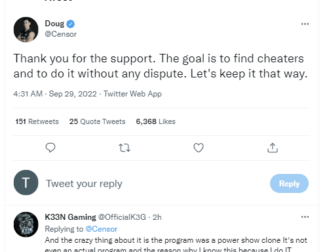This screenshot has width=329, height=252.
Task: Click Doug's verified badge icon
Action: click(x=70, y=24)
